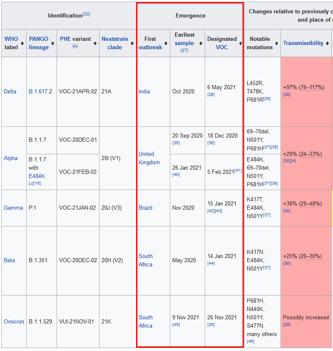The image size is (333, 351).
Task: Sort by Nextstrain clade column arrows
Action: coord(132,43)
